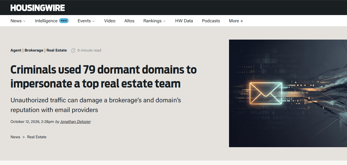Click the '6 minute read' text
This screenshot has width=347, height=165.
pyautogui.click(x=89, y=50)
